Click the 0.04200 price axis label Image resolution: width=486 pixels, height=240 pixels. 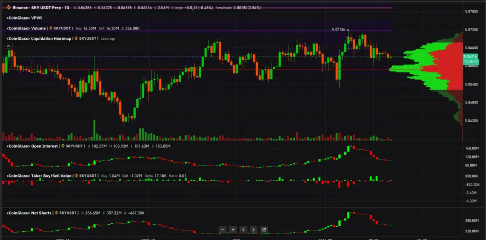pyautogui.click(x=471, y=120)
